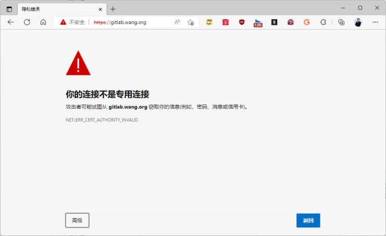
Task: Add page to favorites star icon
Action: tap(190, 22)
